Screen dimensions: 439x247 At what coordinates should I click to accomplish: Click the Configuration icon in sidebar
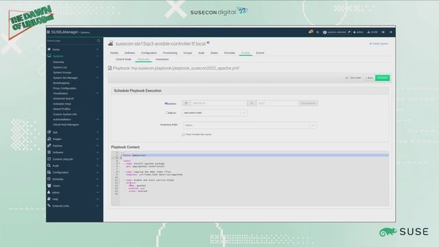(49, 172)
